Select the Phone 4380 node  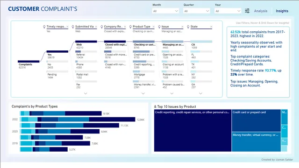click(x=86, y=64)
